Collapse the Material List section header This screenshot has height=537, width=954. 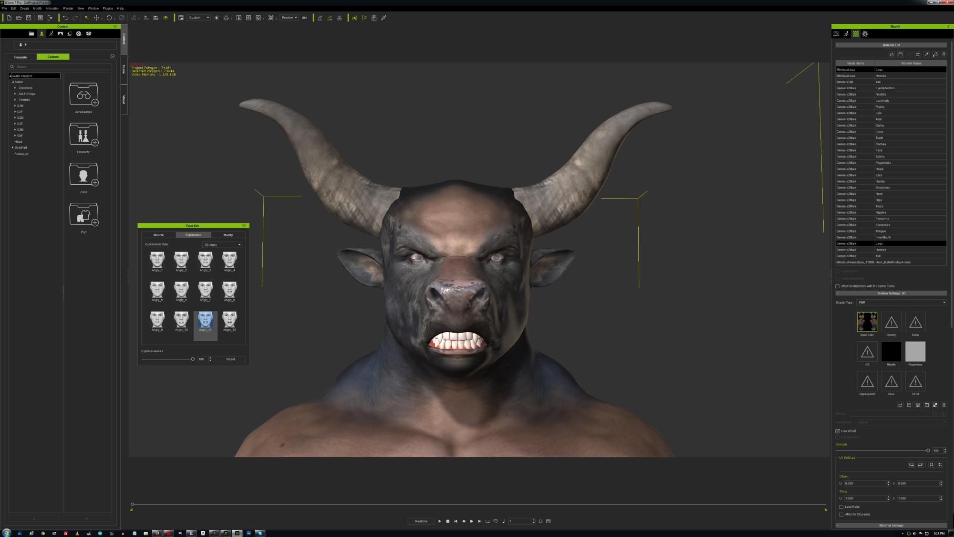(838, 45)
